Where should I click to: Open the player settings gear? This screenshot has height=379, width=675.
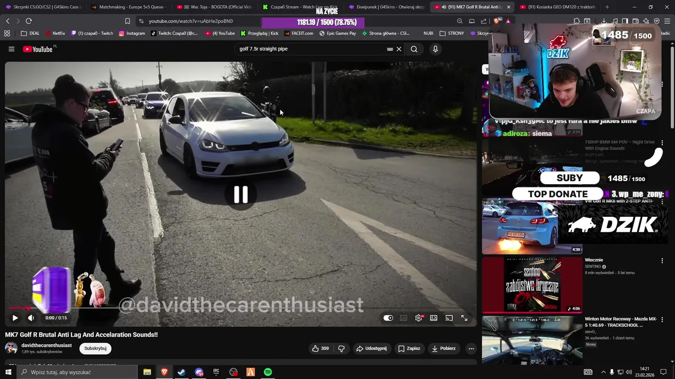(419, 318)
